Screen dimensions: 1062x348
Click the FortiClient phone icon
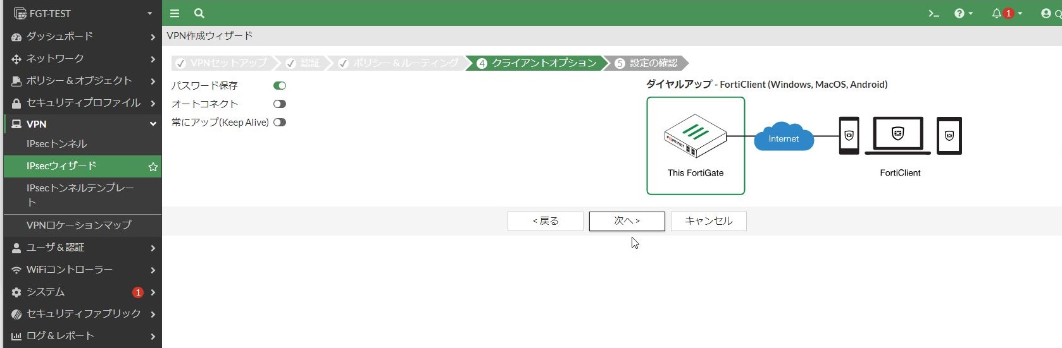point(849,136)
